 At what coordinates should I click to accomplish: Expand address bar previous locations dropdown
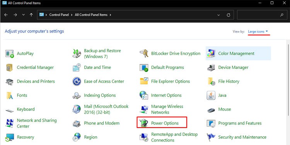(x=218, y=15)
